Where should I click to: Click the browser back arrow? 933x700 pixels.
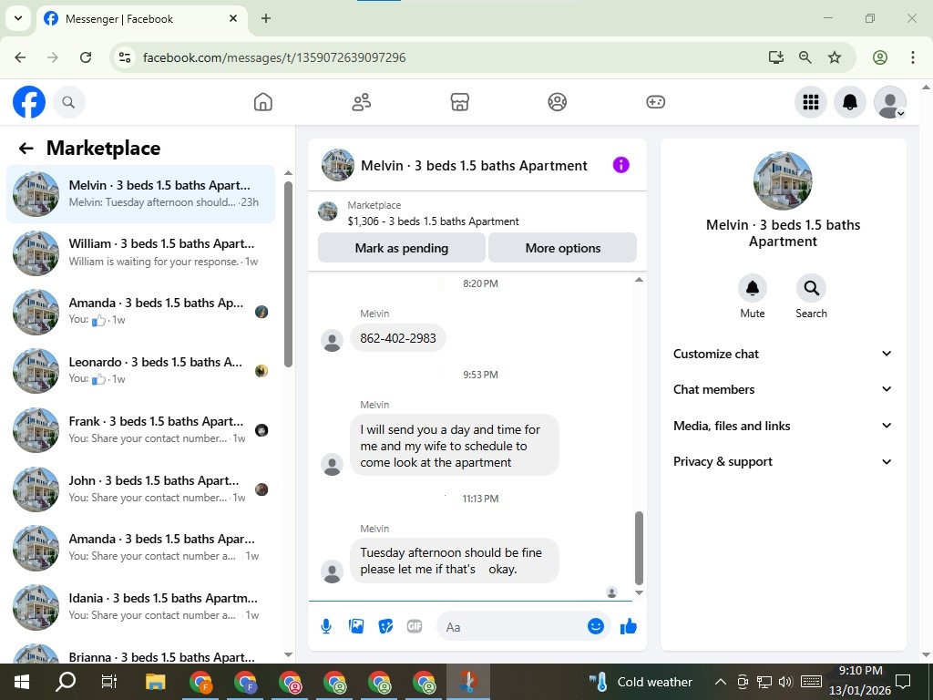pyautogui.click(x=20, y=57)
